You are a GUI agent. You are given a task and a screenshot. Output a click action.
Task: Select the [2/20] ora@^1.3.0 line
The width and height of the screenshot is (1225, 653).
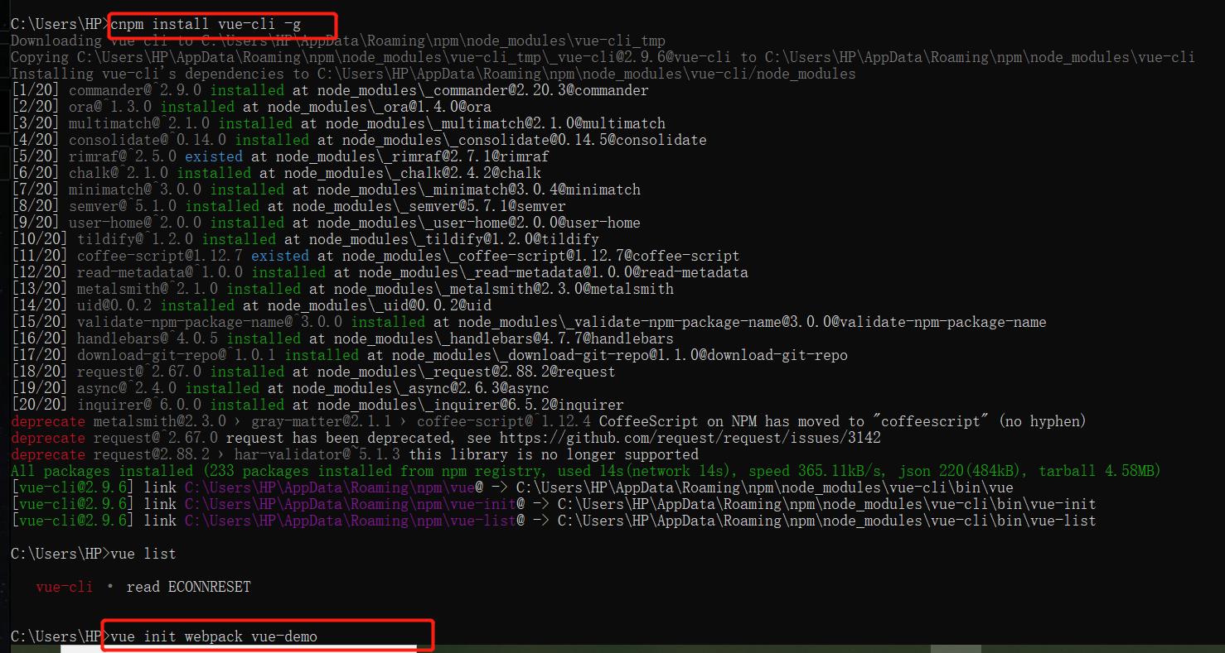(251, 107)
